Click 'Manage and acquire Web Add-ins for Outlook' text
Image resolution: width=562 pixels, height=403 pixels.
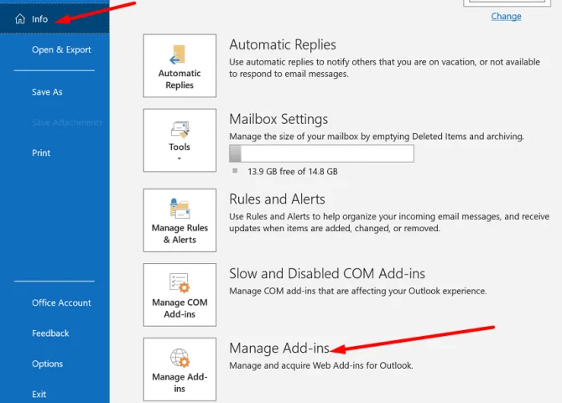click(x=320, y=365)
